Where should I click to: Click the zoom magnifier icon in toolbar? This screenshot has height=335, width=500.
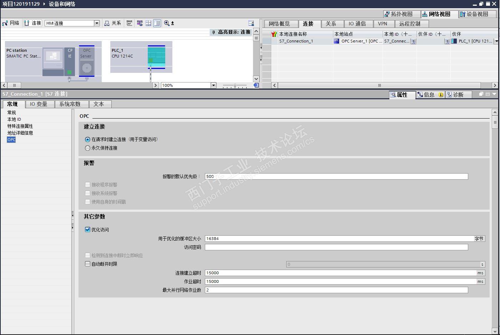(167, 23)
